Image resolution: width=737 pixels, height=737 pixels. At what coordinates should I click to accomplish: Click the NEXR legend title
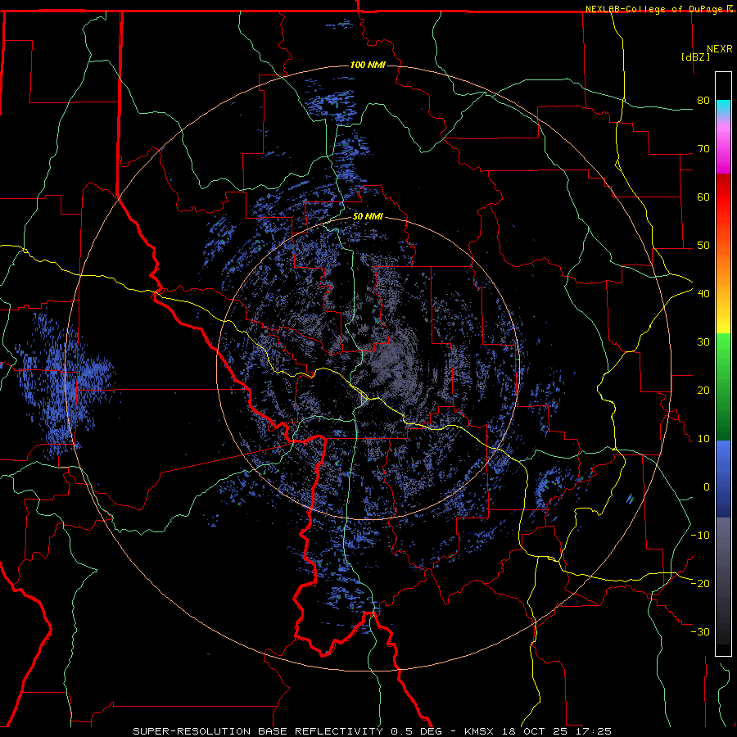[719, 49]
